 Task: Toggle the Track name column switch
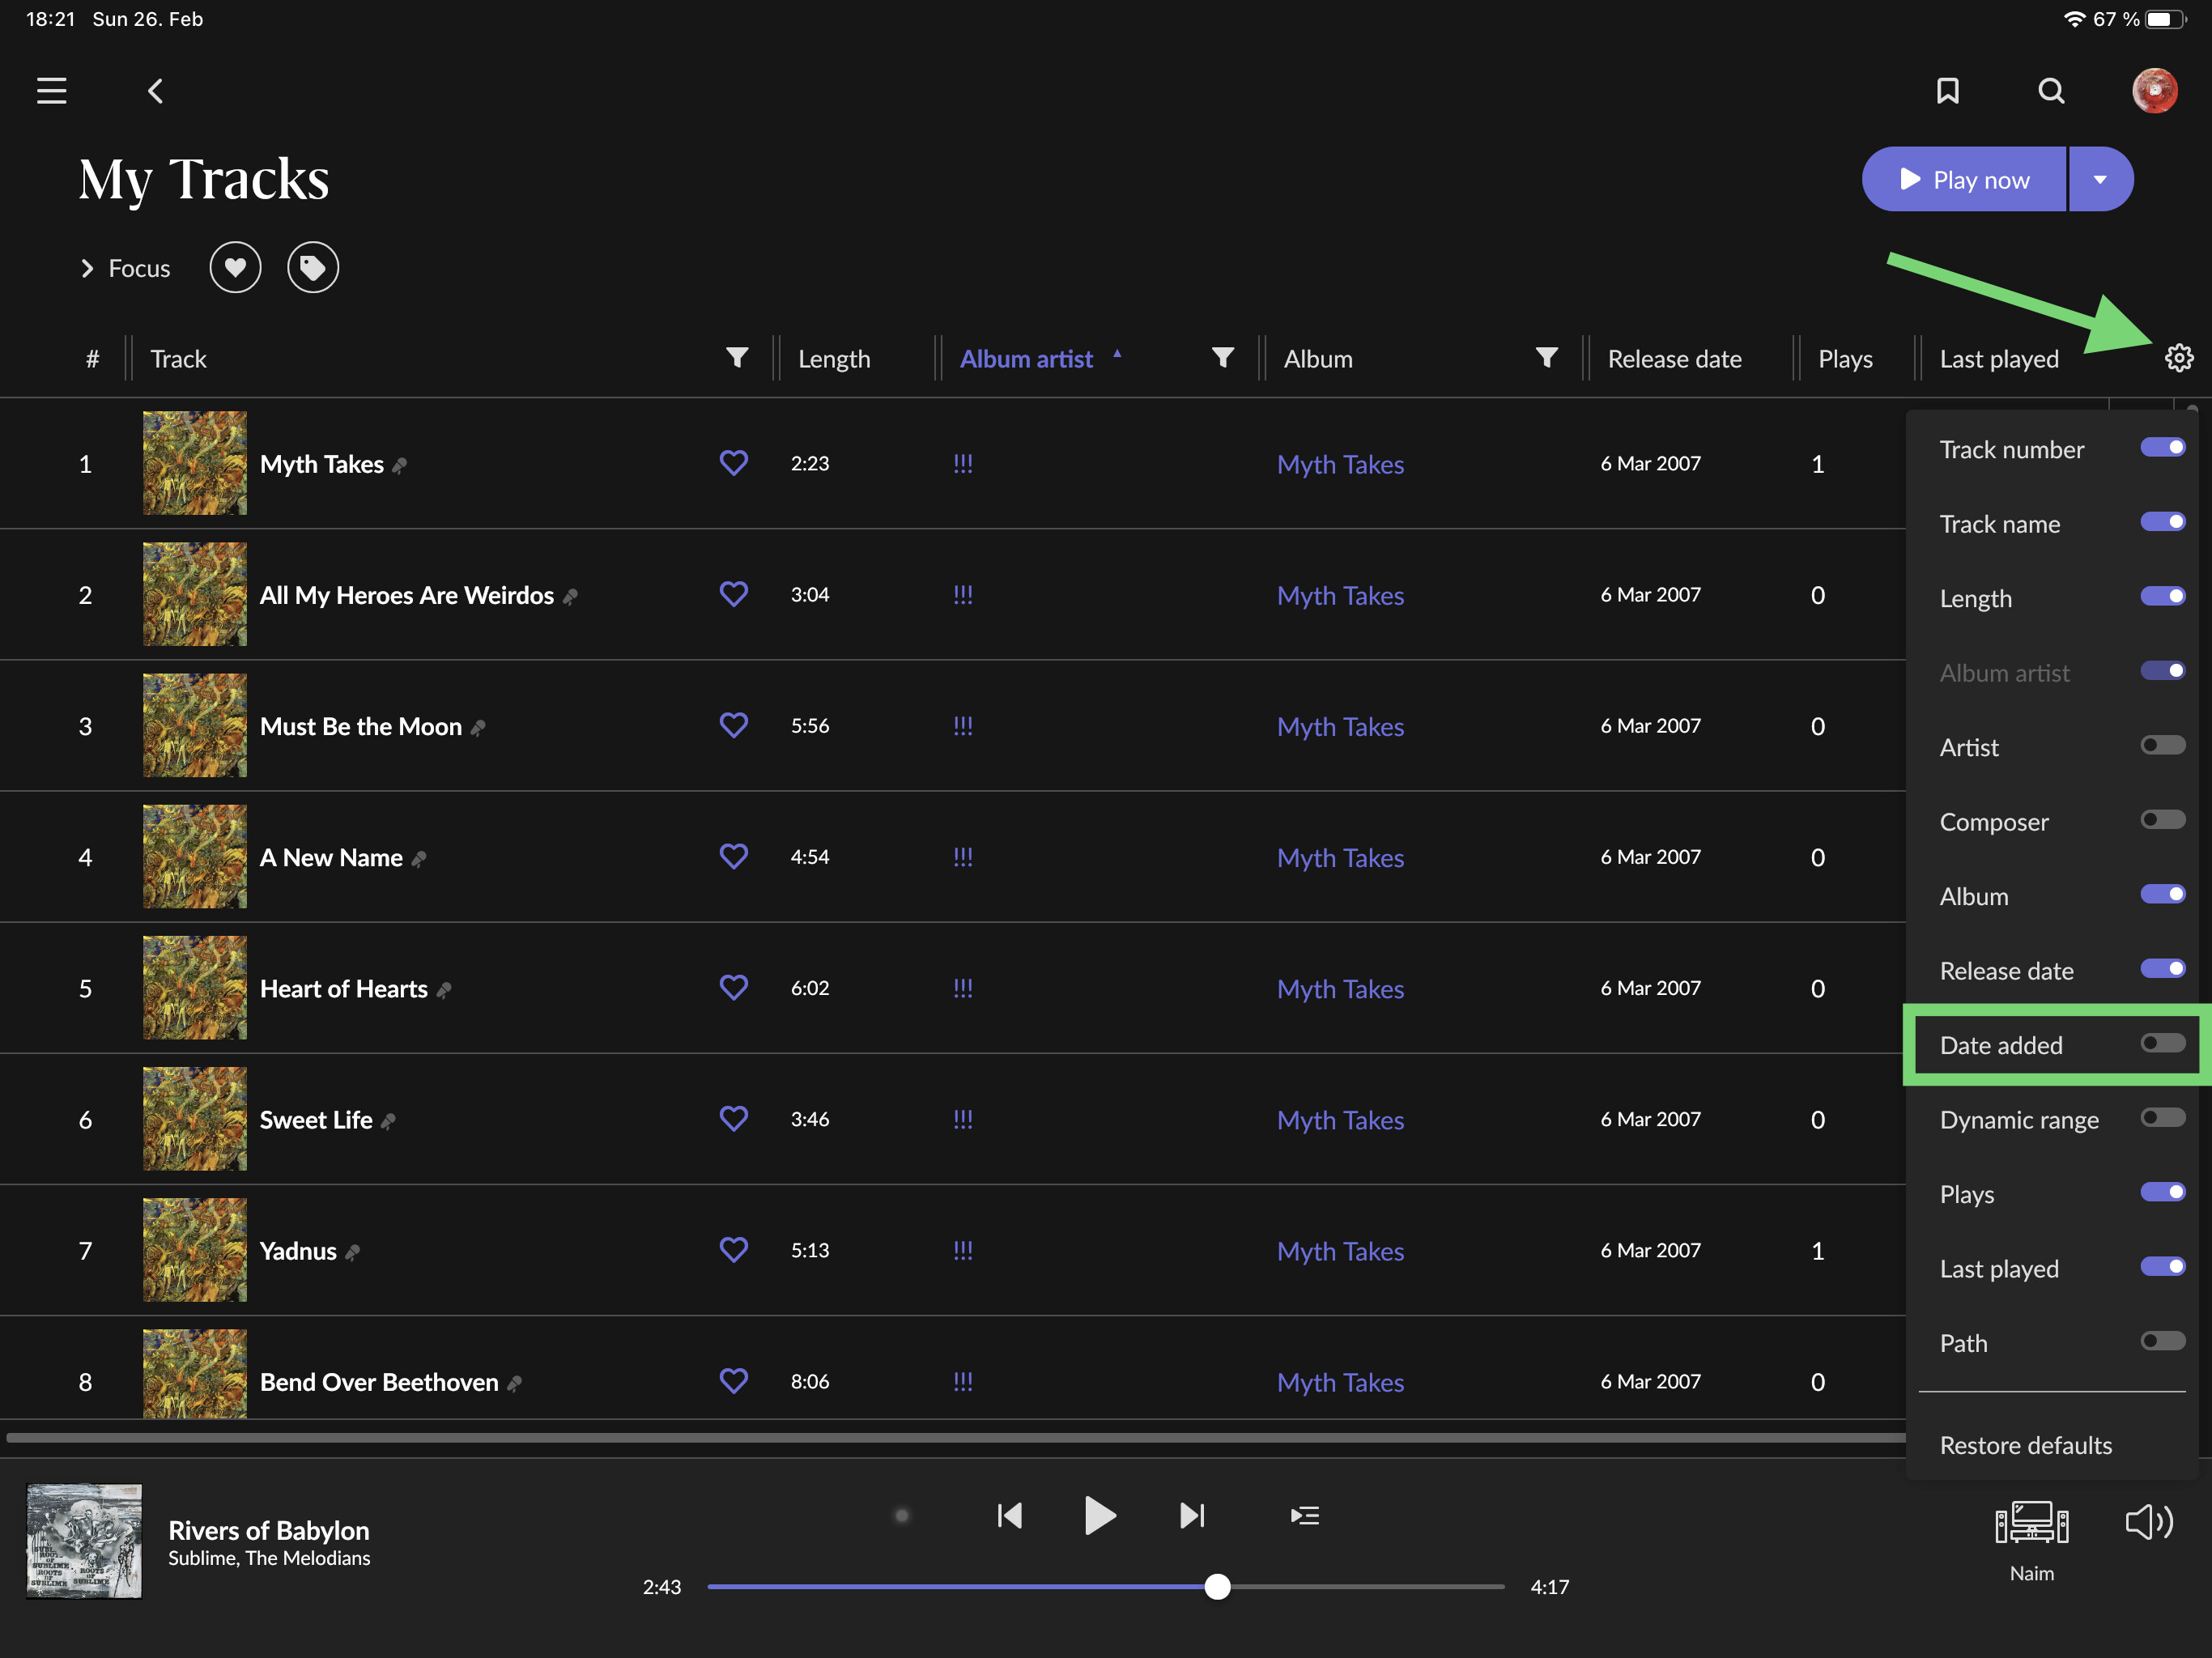2162,522
